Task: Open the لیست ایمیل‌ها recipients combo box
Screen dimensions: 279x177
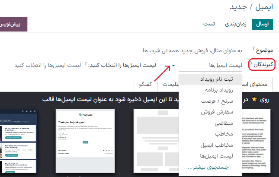Action: pyautogui.click(x=208, y=66)
